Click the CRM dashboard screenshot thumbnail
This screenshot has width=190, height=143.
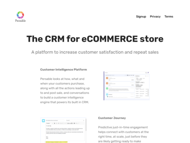(x=127, y=86)
